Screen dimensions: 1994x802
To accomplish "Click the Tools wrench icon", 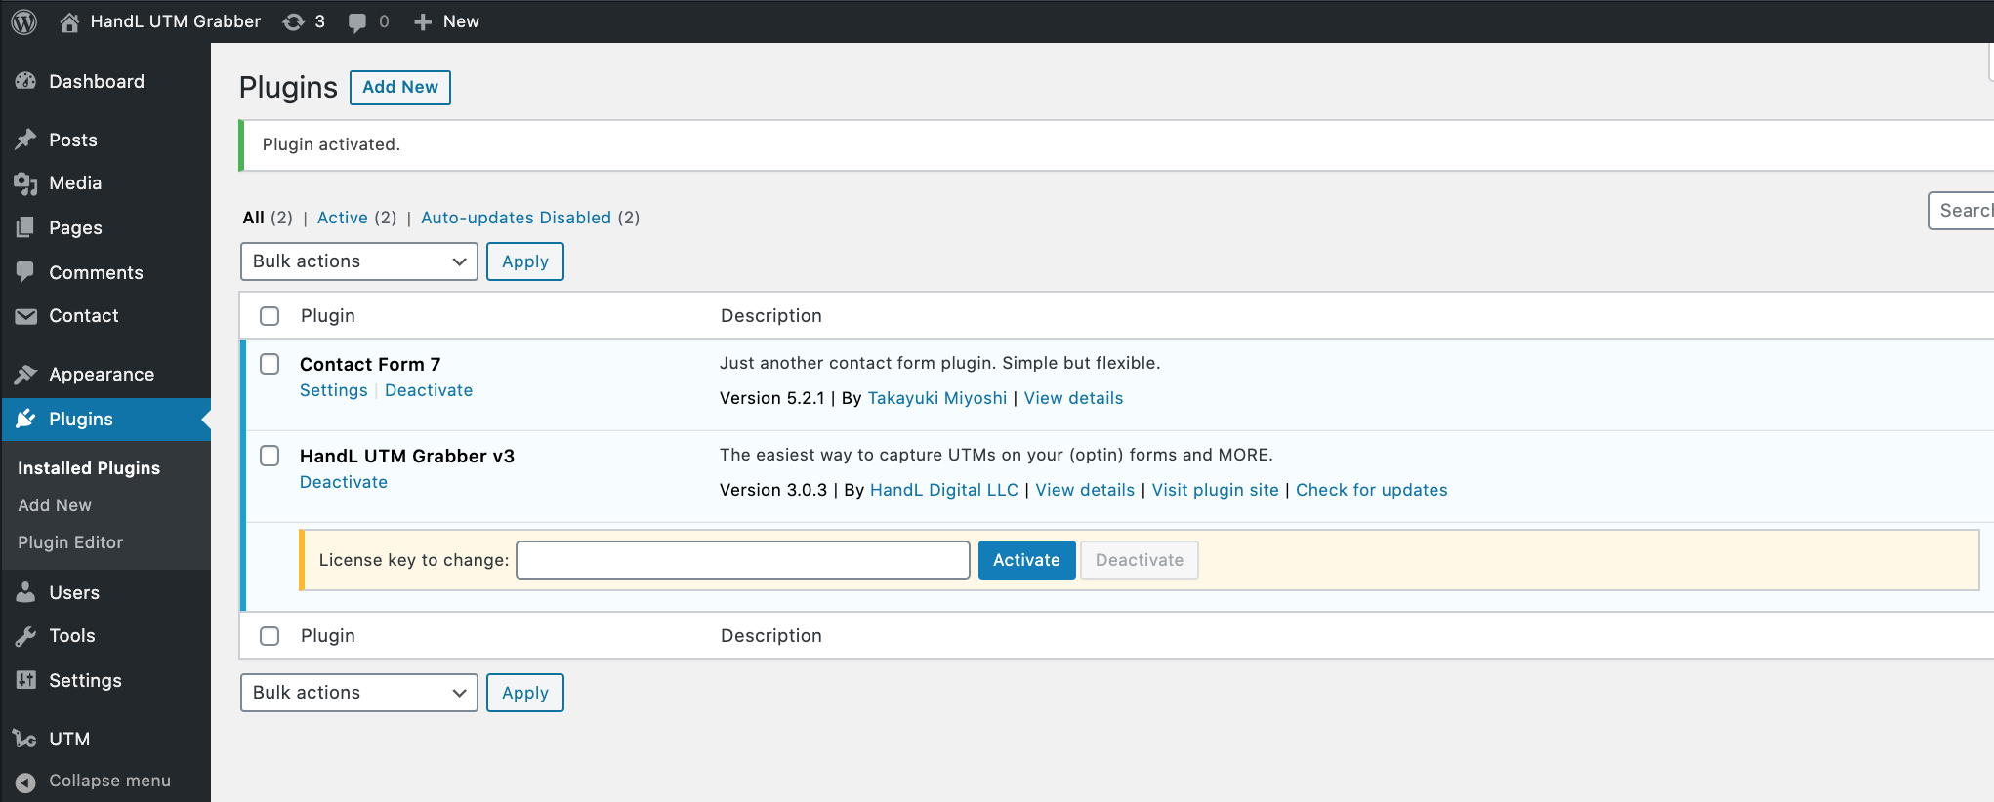I will (x=26, y=636).
